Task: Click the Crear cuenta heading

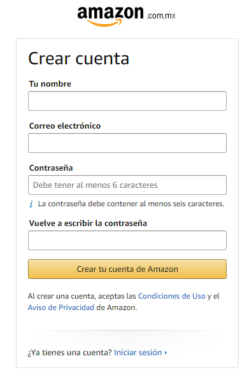Action: click(x=79, y=59)
